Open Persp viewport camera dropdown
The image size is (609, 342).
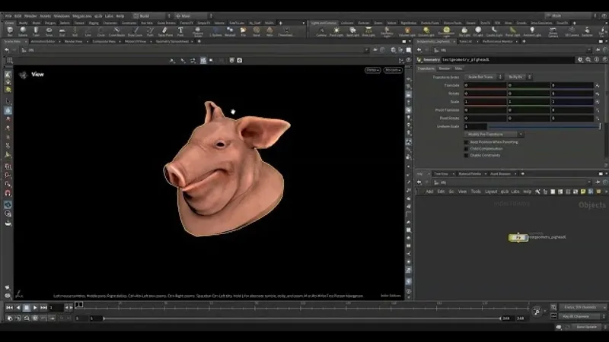click(372, 70)
